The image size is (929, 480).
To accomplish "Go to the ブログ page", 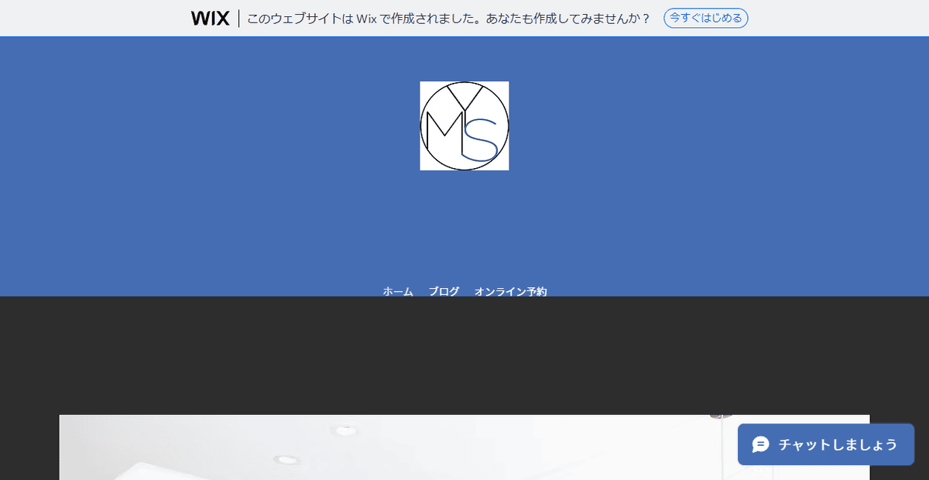I will click(444, 291).
